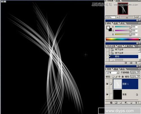Set history brush source for first 向下合并

107,49
